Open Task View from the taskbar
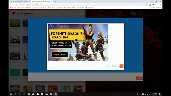Screen dimensions: 171x96 pyautogui.click(x=20, y=94)
